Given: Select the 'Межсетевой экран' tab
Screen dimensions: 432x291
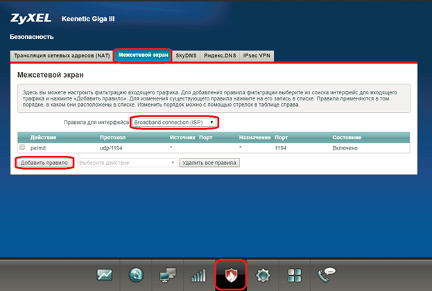Looking at the screenshot, I should (x=143, y=55).
